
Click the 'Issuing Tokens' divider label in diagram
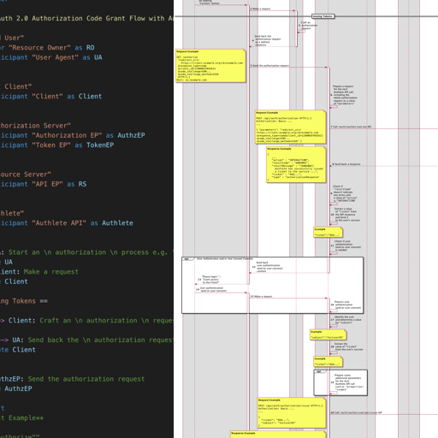point(323,16)
